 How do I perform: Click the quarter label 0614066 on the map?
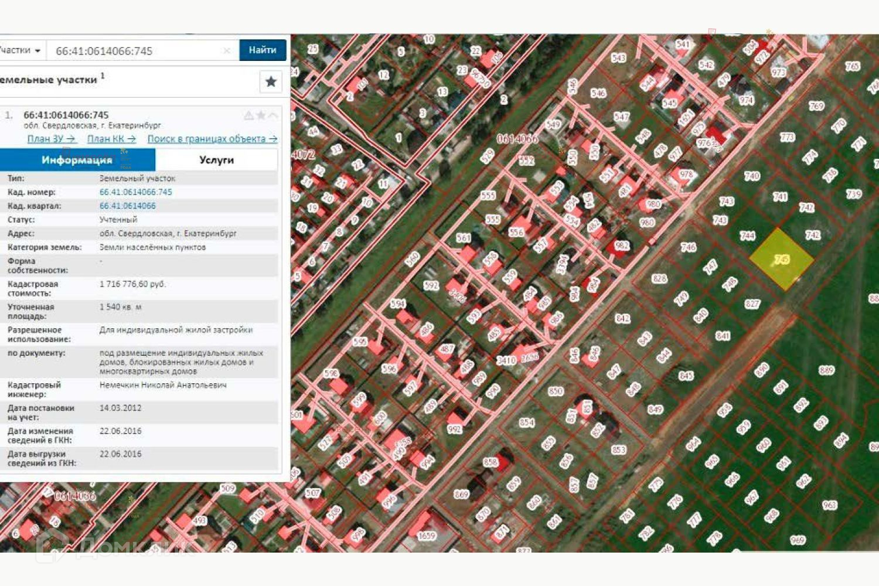517,139
